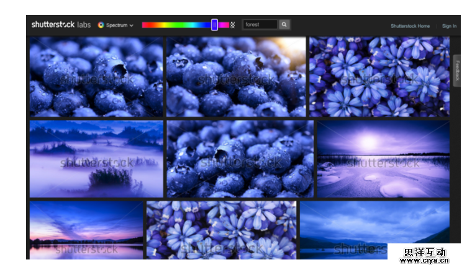Screen dimensions: 467x270
Task: Click the blue slider handle on spectrum
Action: [214, 25]
